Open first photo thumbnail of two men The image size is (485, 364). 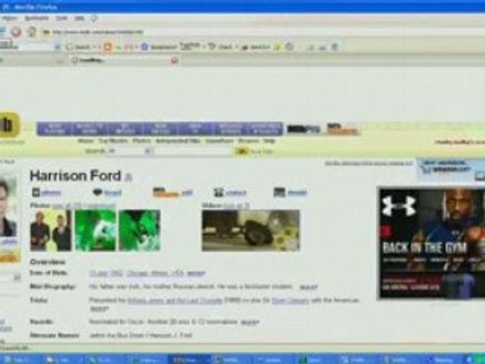coord(51,231)
